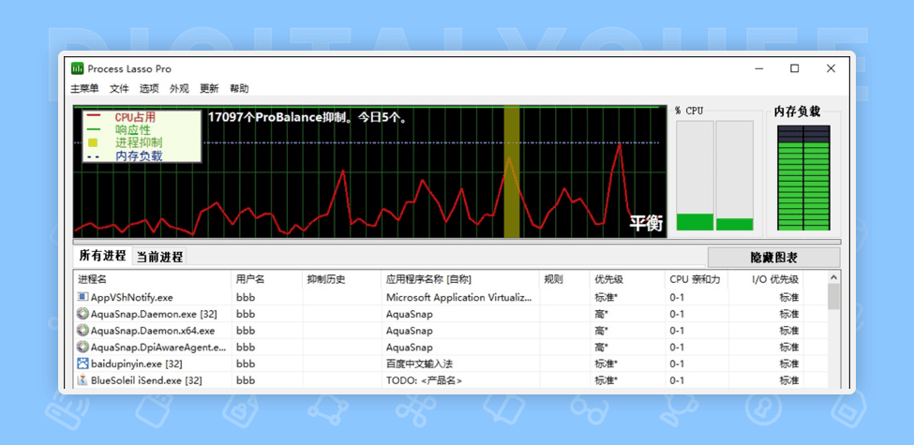Switch to the 所有进程 tab
This screenshot has width=914, height=445.
(x=102, y=256)
